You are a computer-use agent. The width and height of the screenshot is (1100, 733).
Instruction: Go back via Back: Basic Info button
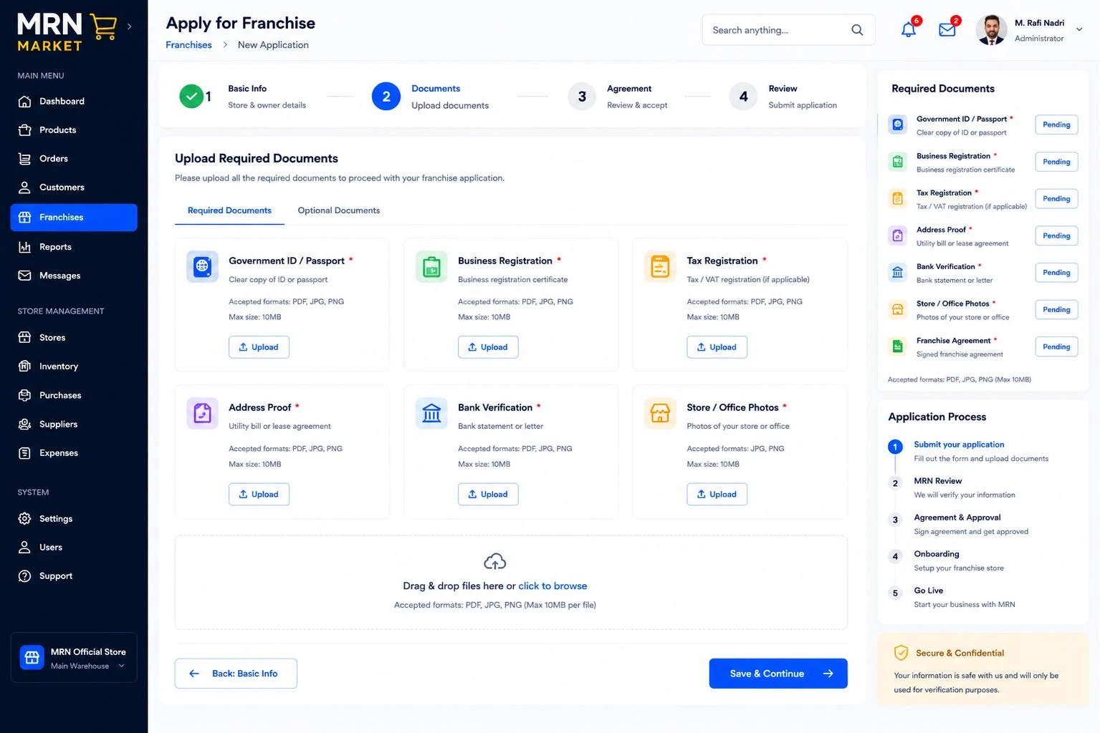coord(236,674)
